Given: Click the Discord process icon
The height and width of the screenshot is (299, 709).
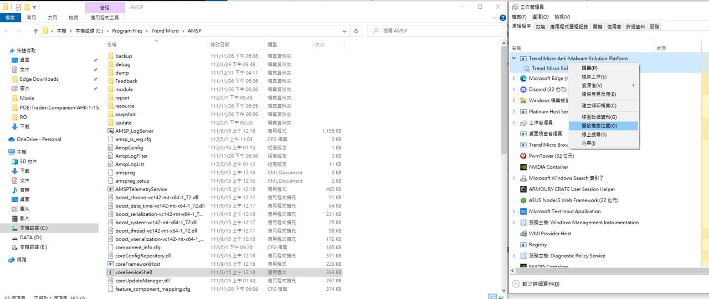Looking at the screenshot, I should click(523, 89).
